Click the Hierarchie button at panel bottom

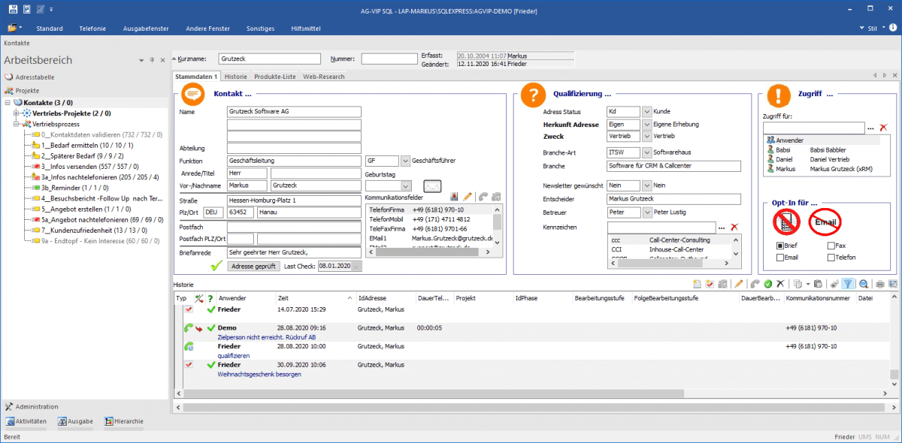124,421
